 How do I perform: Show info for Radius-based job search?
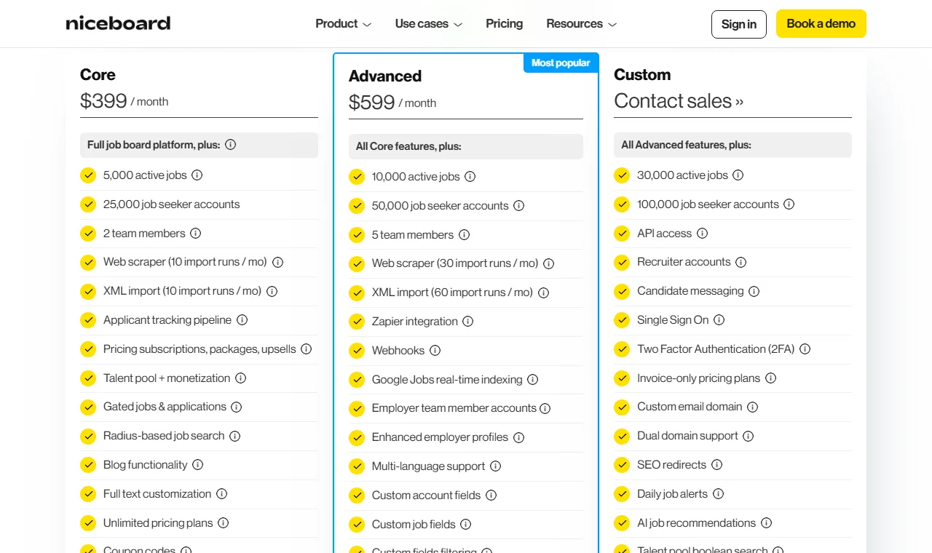point(234,436)
